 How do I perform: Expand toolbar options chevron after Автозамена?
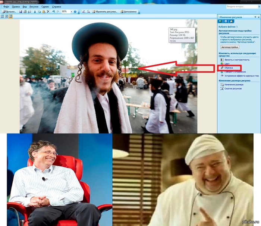(x=139, y=12)
